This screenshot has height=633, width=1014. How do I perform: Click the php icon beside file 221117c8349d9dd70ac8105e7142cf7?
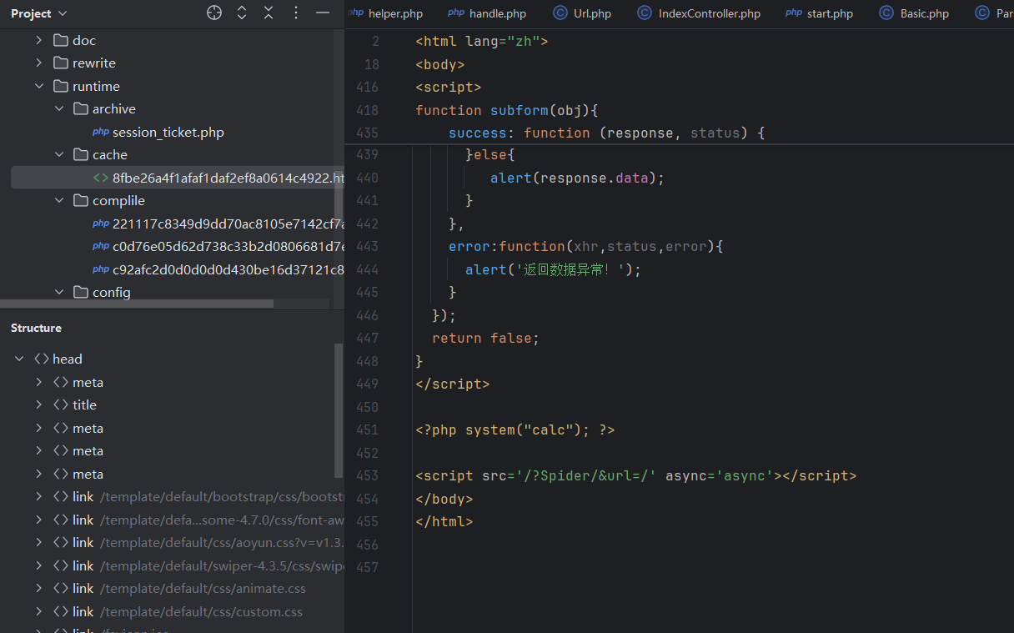point(101,224)
